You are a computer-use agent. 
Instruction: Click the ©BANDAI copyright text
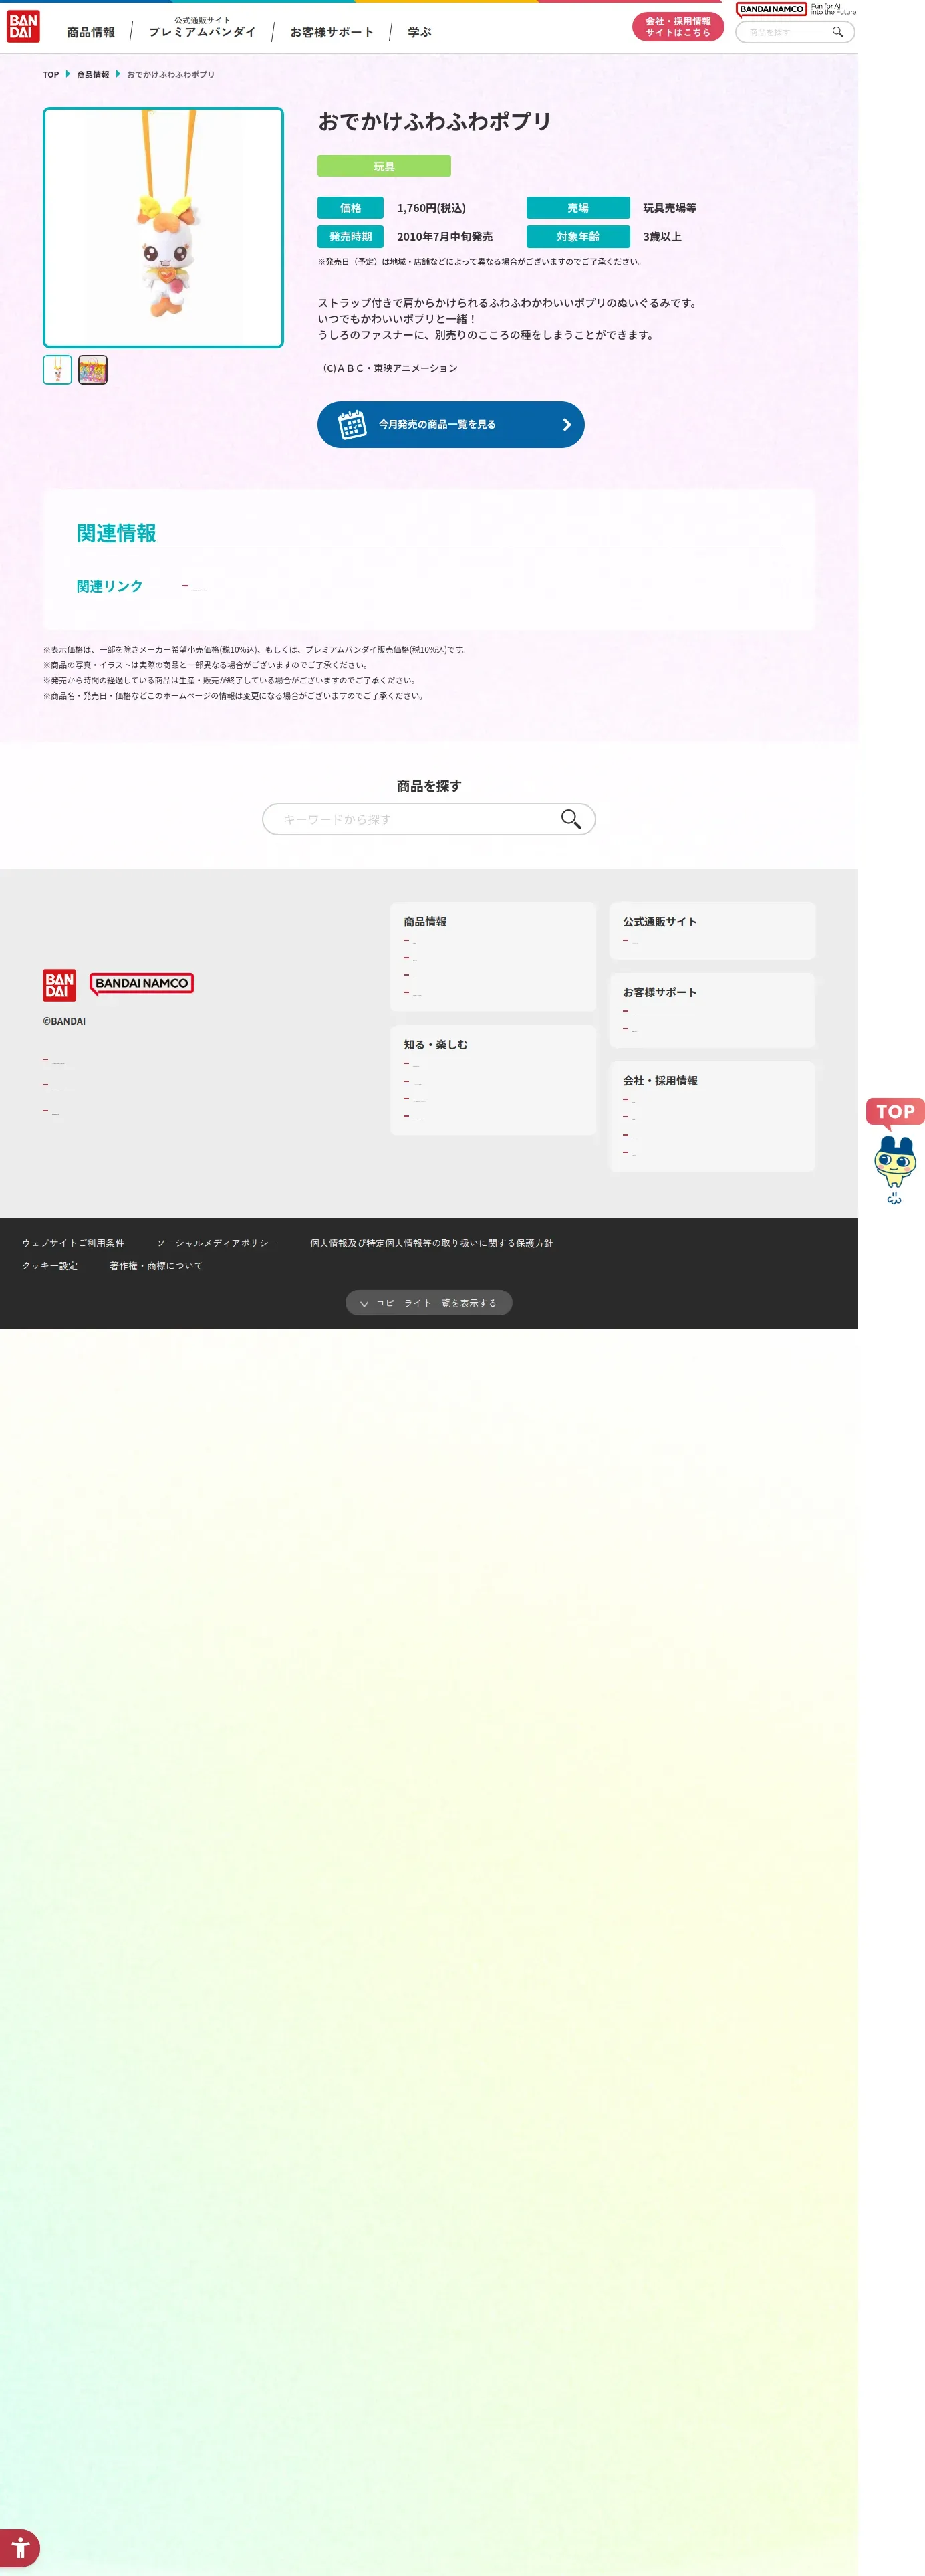tap(64, 1021)
